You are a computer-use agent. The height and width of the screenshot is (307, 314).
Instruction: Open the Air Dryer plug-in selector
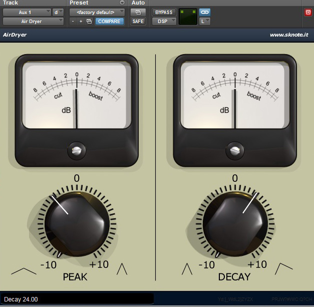[33, 22]
